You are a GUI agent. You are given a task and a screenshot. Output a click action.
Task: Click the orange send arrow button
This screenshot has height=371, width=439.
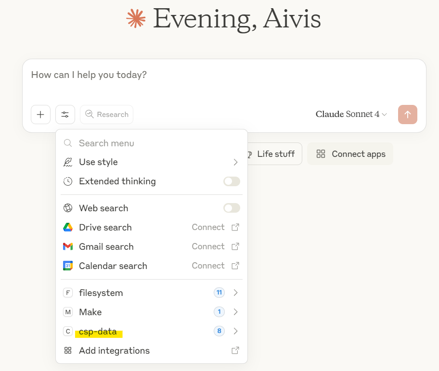(408, 115)
